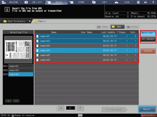Click File Amount 99.257% readout
The image size is (157, 117).
coord(143,17)
